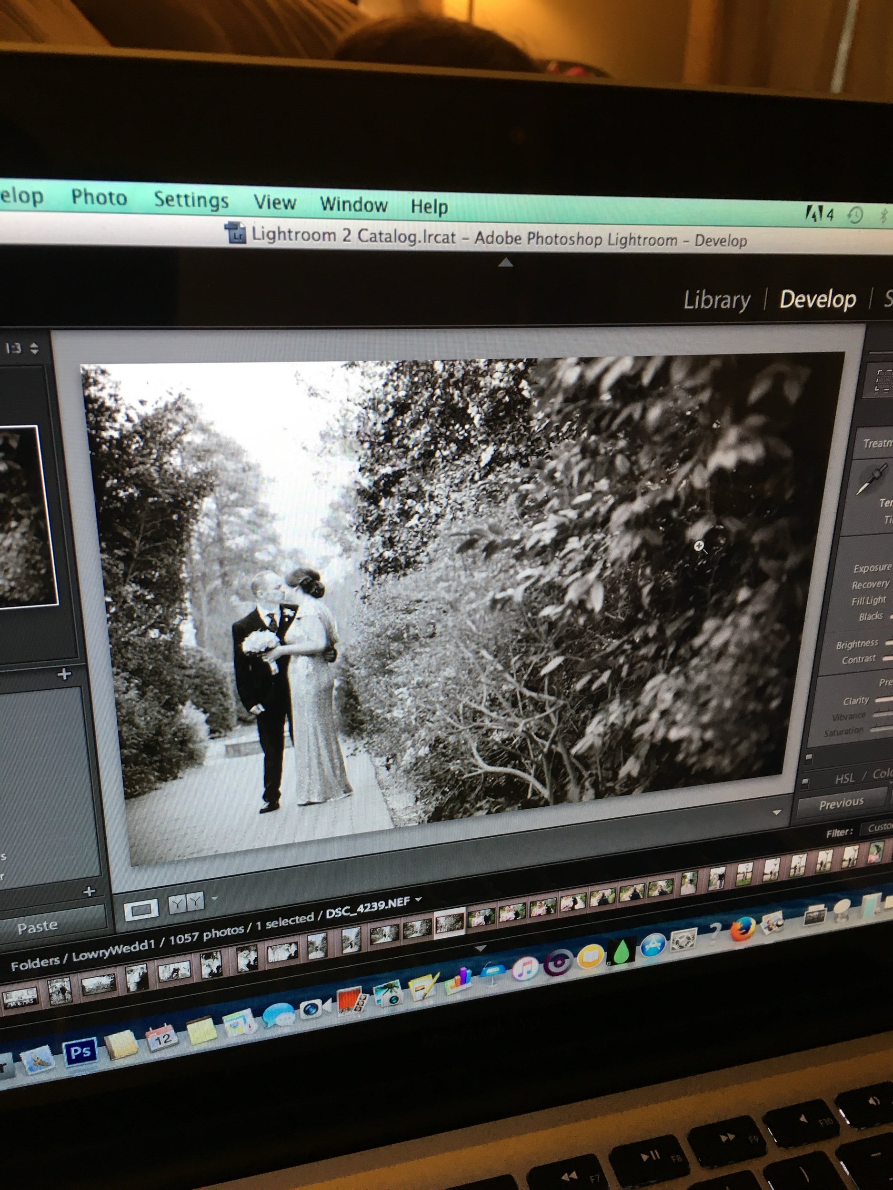Viewport: 893px width, 1190px height.
Task: Adjust the Brightness slider
Action: 889,642
